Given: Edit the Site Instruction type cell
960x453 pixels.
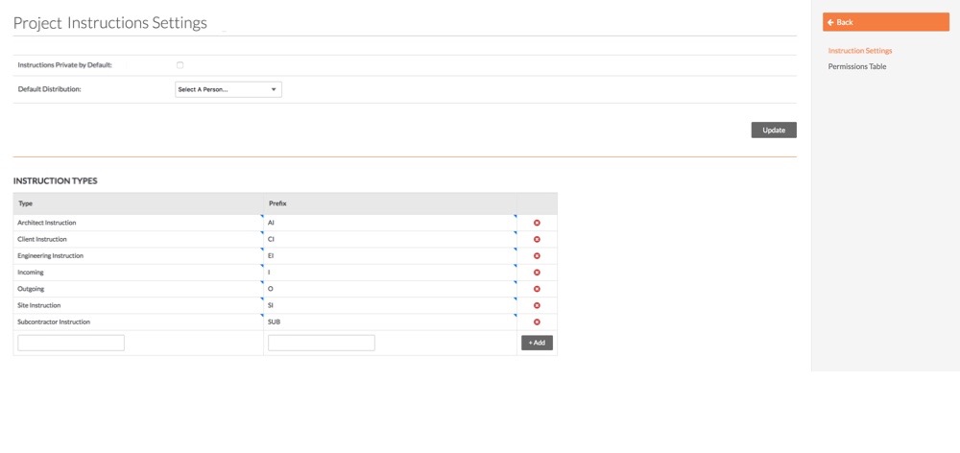Looking at the screenshot, I should tap(138, 305).
